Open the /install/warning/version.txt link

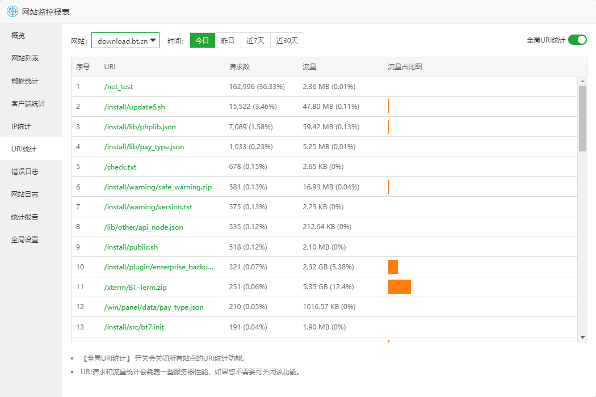point(148,207)
